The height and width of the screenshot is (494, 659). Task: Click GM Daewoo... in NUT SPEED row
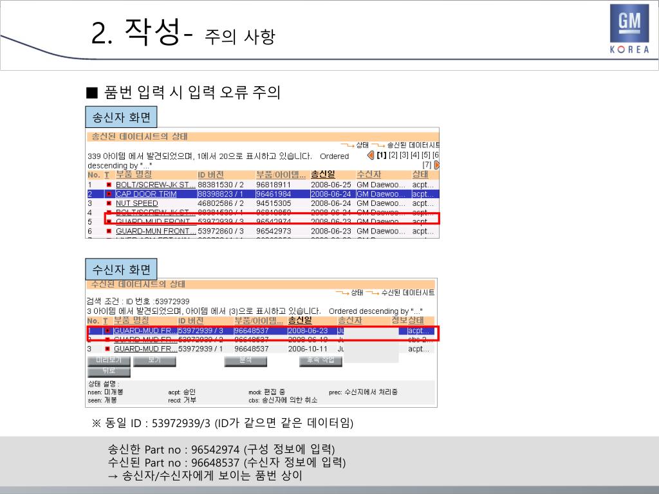click(x=381, y=203)
